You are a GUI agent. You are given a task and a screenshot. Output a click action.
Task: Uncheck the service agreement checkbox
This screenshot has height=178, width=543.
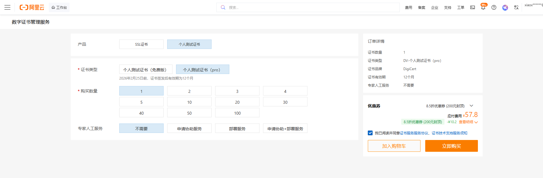tap(370, 133)
